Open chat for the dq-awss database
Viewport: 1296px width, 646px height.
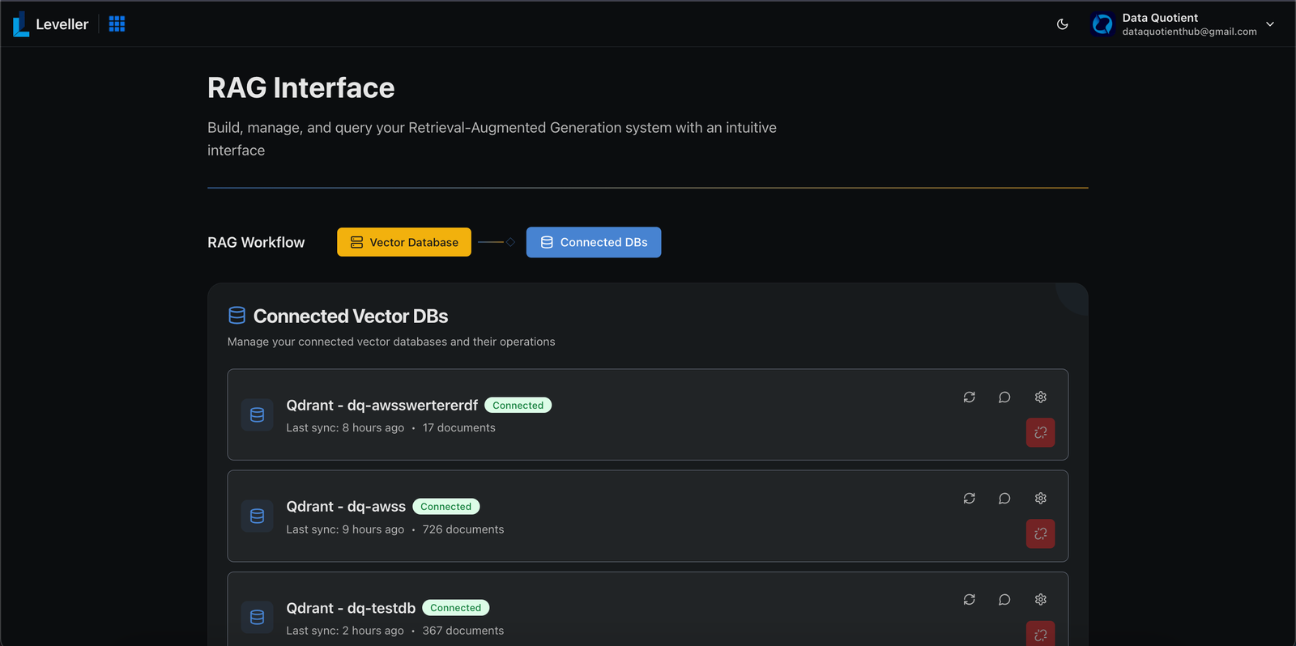click(1004, 499)
